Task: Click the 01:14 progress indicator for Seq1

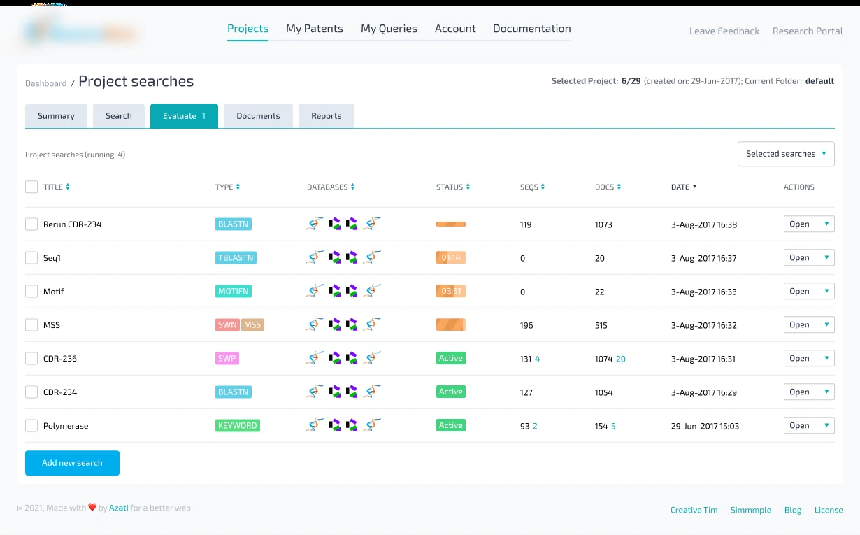Action: point(451,258)
